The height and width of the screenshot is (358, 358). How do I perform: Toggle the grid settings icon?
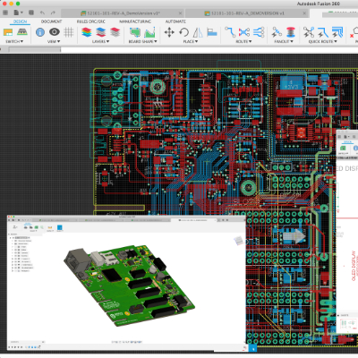(69, 32)
